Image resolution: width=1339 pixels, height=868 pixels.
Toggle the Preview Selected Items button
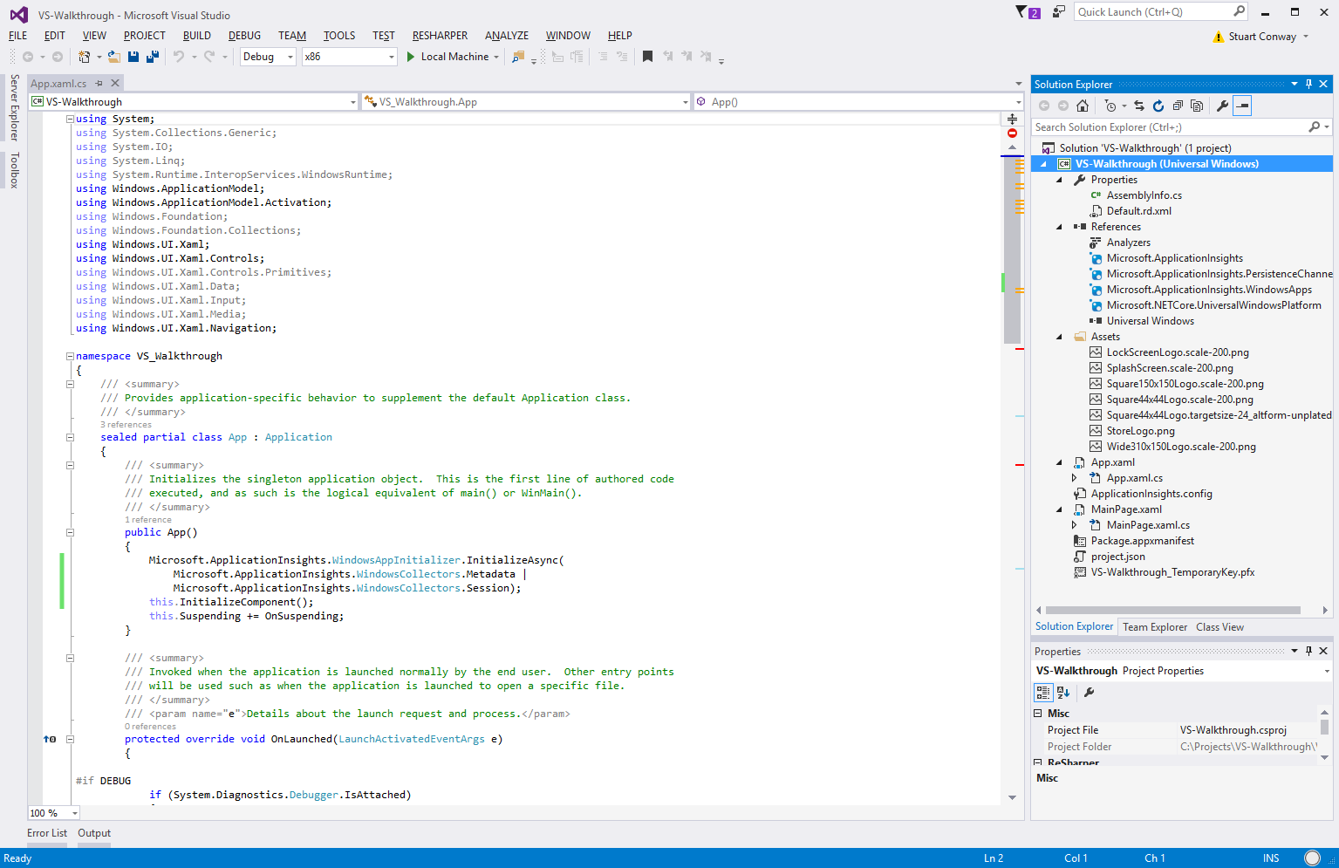[1243, 106]
